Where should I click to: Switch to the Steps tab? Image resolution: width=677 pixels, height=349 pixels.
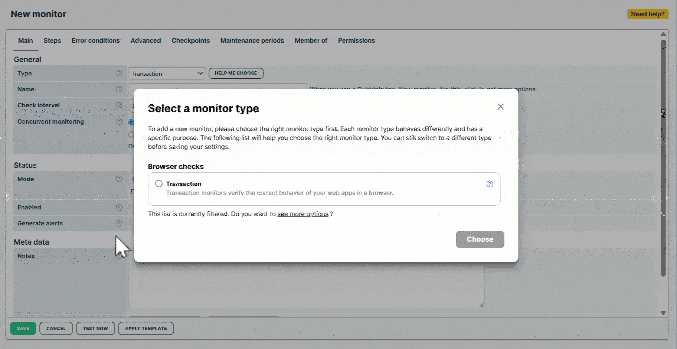(x=52, y=40)
